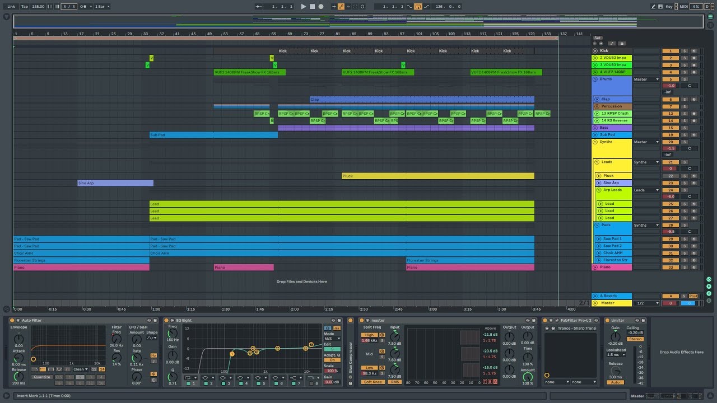Start playback with the Play button
Viewport: 717px width, 403px height.
(x=304, y=7)
